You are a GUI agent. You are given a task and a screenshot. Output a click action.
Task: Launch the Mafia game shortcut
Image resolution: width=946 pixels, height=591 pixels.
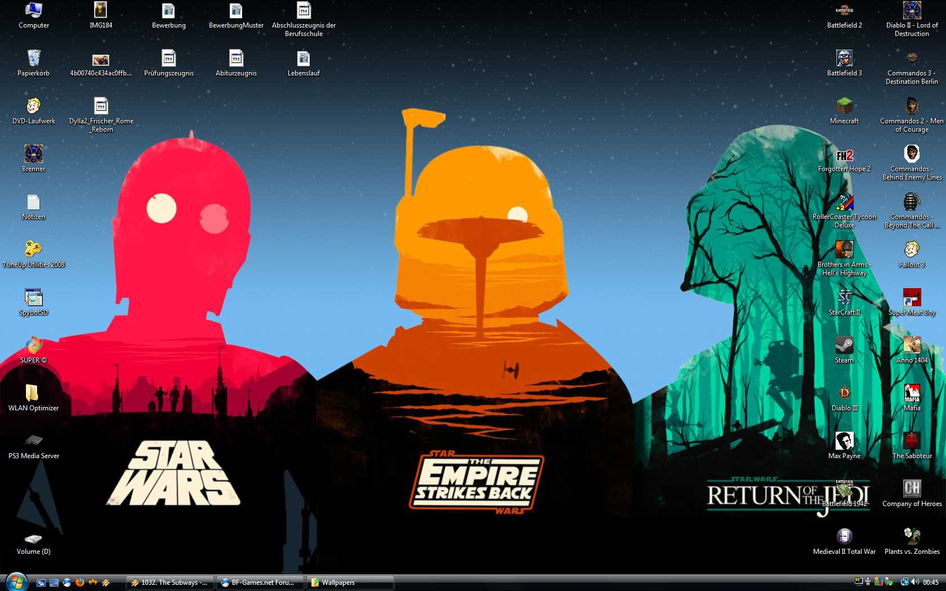point(912,399)
